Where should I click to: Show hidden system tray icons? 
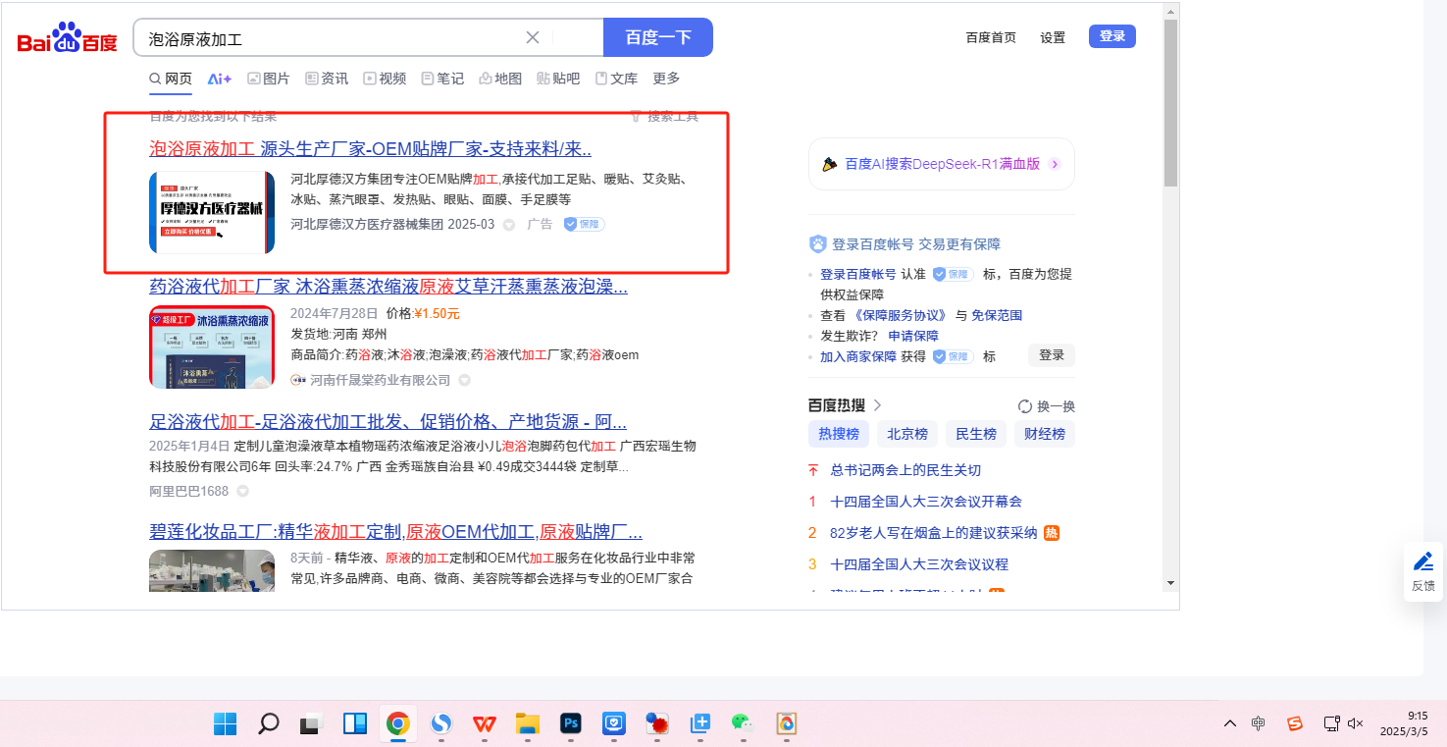click(x=1229, y=724)
